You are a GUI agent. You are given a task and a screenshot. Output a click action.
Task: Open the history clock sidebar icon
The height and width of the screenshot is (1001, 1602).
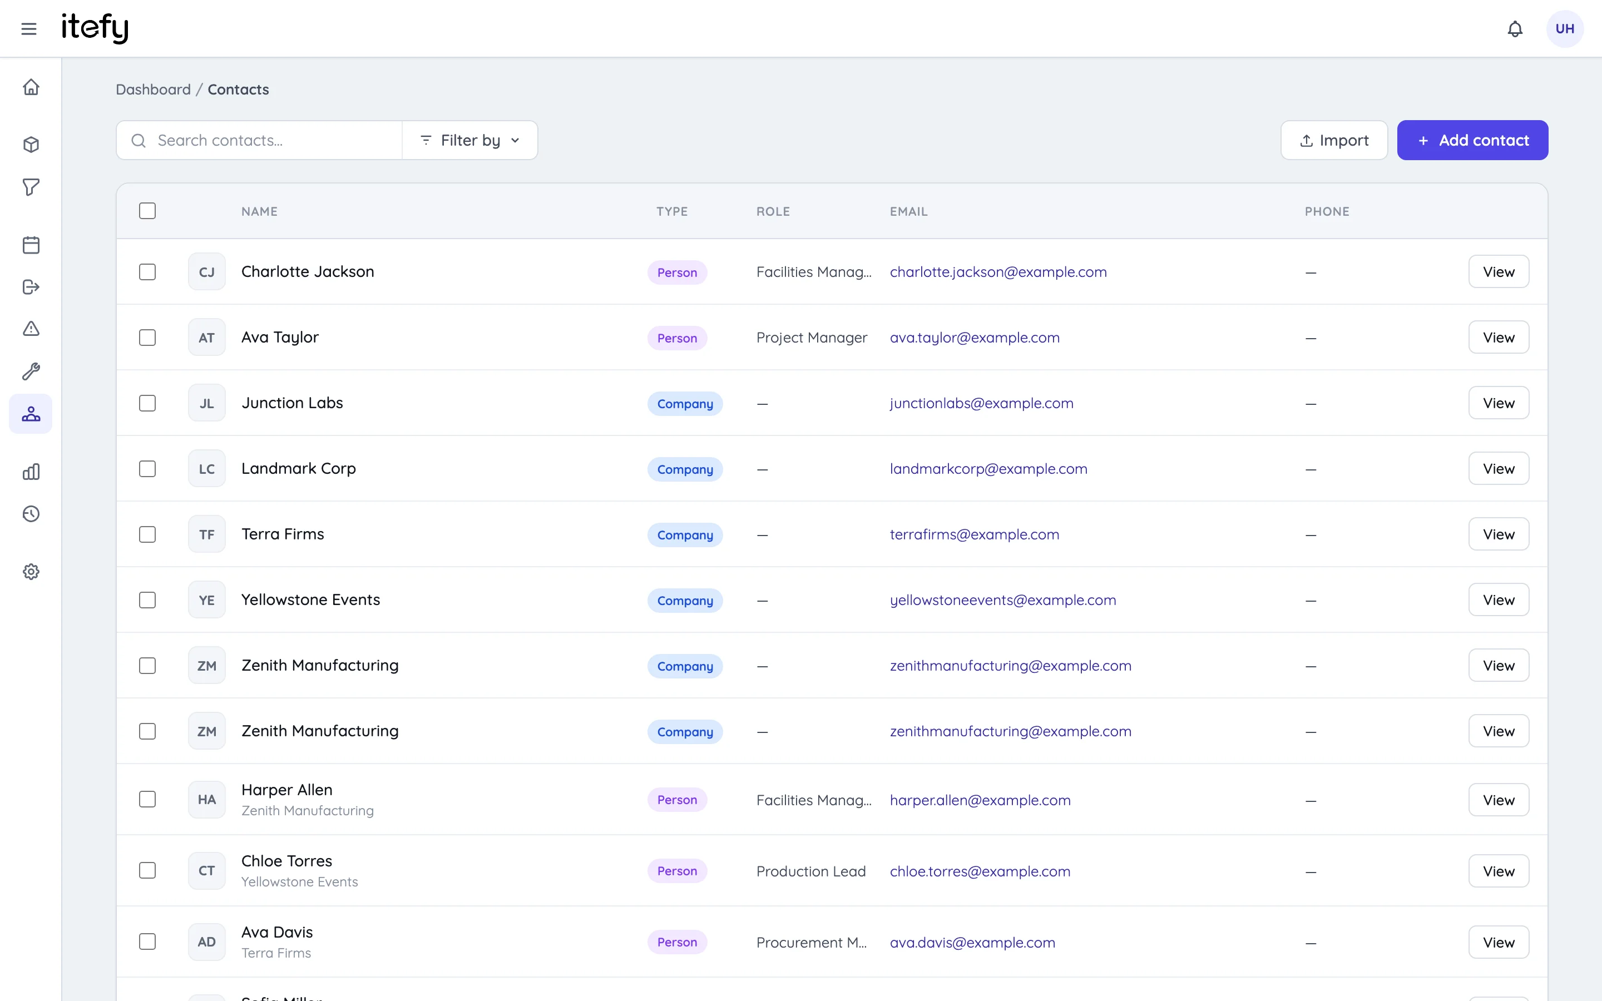(31, 514)
